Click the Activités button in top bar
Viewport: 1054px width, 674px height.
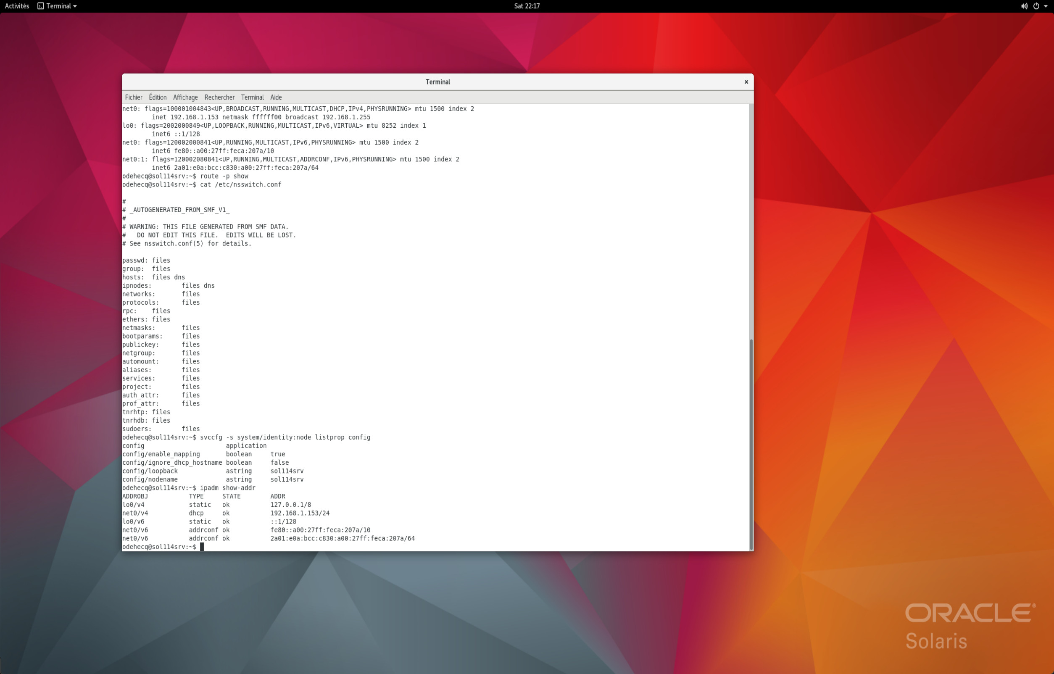coord(17,6)
